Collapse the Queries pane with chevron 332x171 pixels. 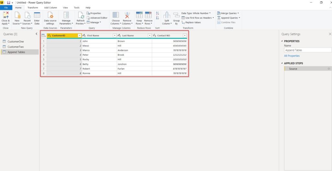[36, 34]
